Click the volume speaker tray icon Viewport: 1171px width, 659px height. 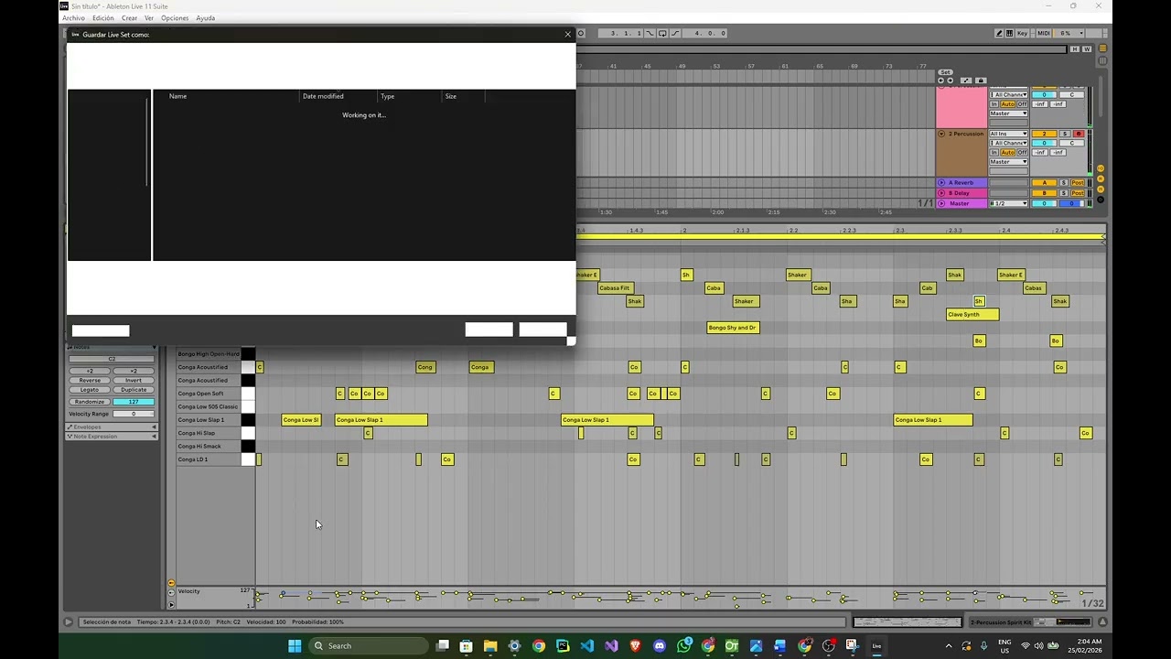[x=1038, y=645]
